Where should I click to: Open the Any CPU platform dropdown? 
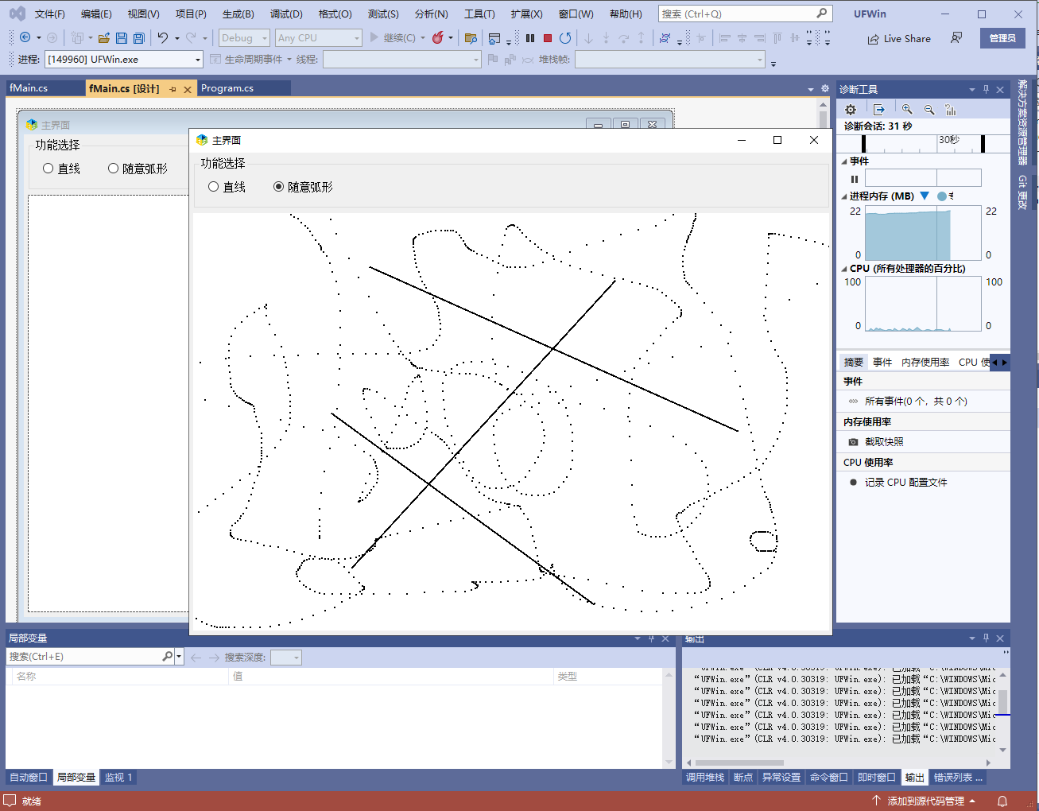click(x=318, y=37)
